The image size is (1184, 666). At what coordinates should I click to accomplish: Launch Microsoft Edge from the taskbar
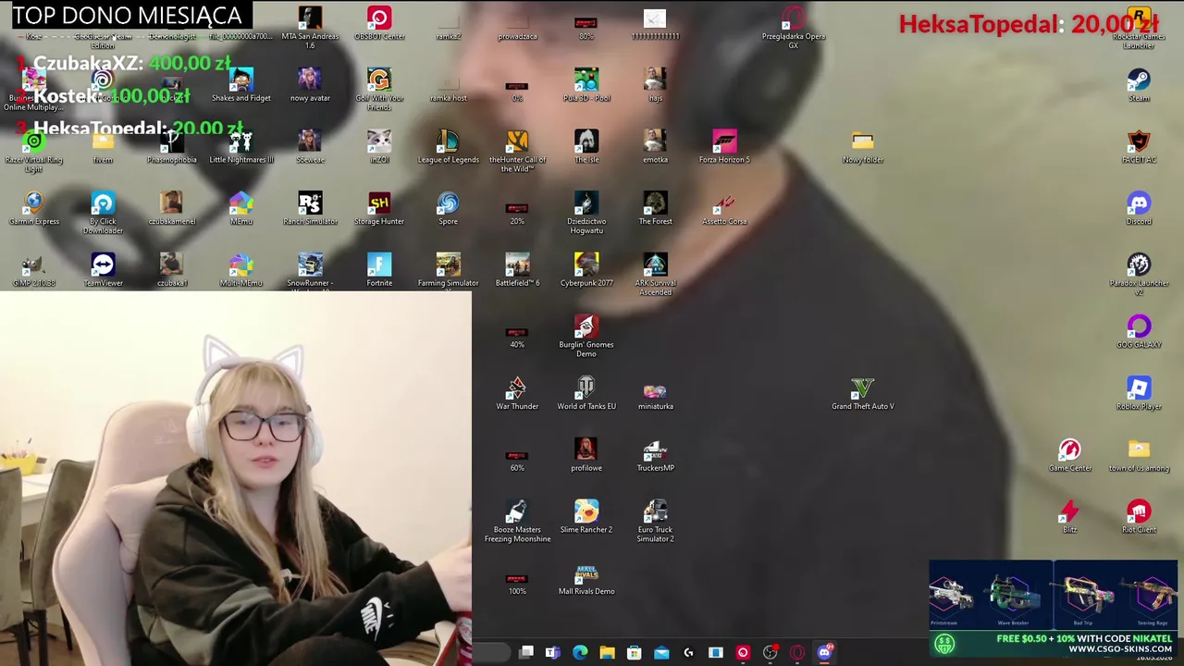[x=580, y=652]
